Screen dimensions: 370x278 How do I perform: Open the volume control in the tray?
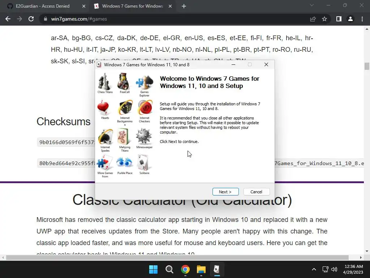[334, 269]
